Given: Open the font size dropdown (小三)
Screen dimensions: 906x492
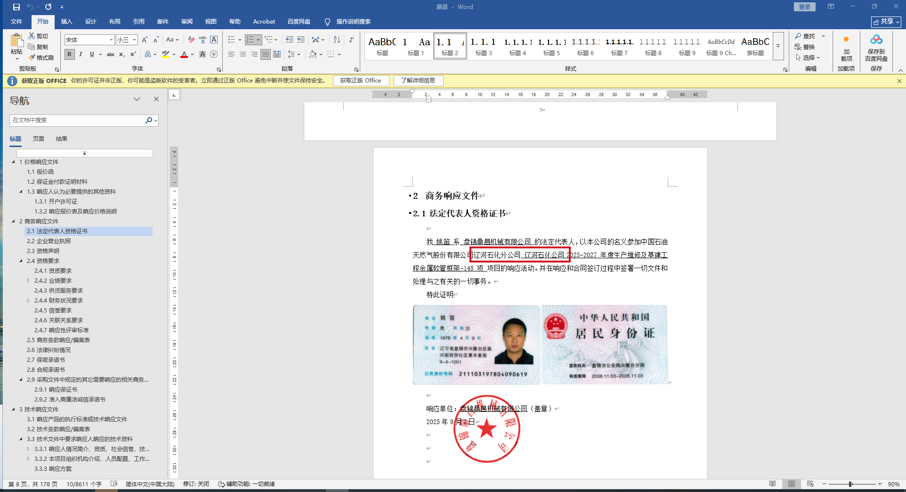Looking at the screenshot, I should click(x=134, y=40).
